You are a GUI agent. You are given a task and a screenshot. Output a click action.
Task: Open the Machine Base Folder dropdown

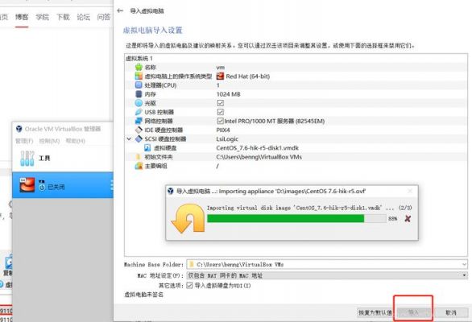(x=464, y=264)
